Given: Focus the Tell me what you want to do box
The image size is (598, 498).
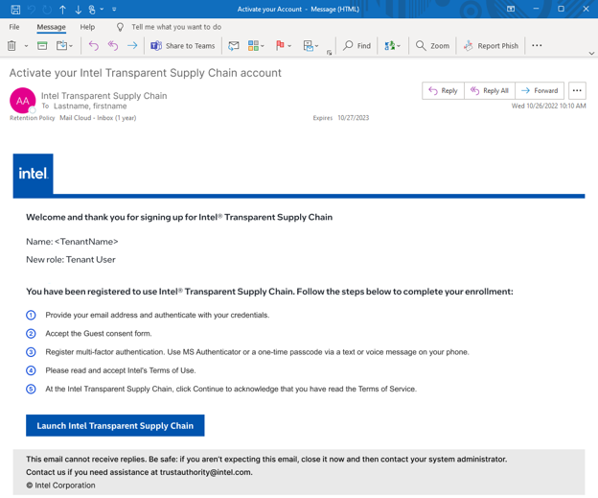Looking at the screenshot, I should (176, 27).
